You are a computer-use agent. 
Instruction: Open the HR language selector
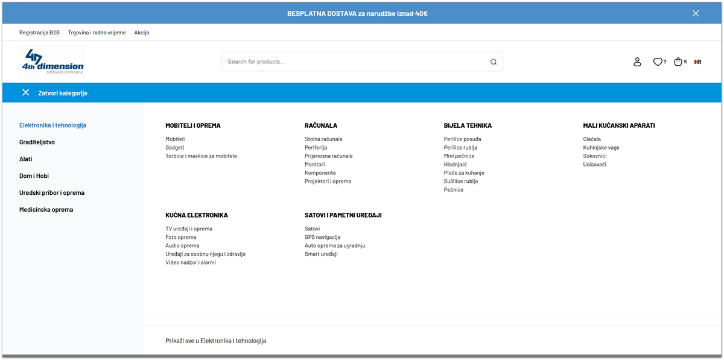[697, 62]
